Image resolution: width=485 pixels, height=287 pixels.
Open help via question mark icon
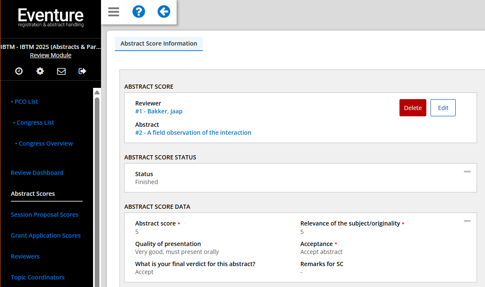coord(139,12)
